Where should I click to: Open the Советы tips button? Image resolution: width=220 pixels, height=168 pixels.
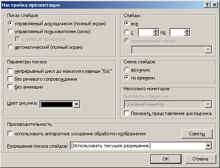[197, 134]
